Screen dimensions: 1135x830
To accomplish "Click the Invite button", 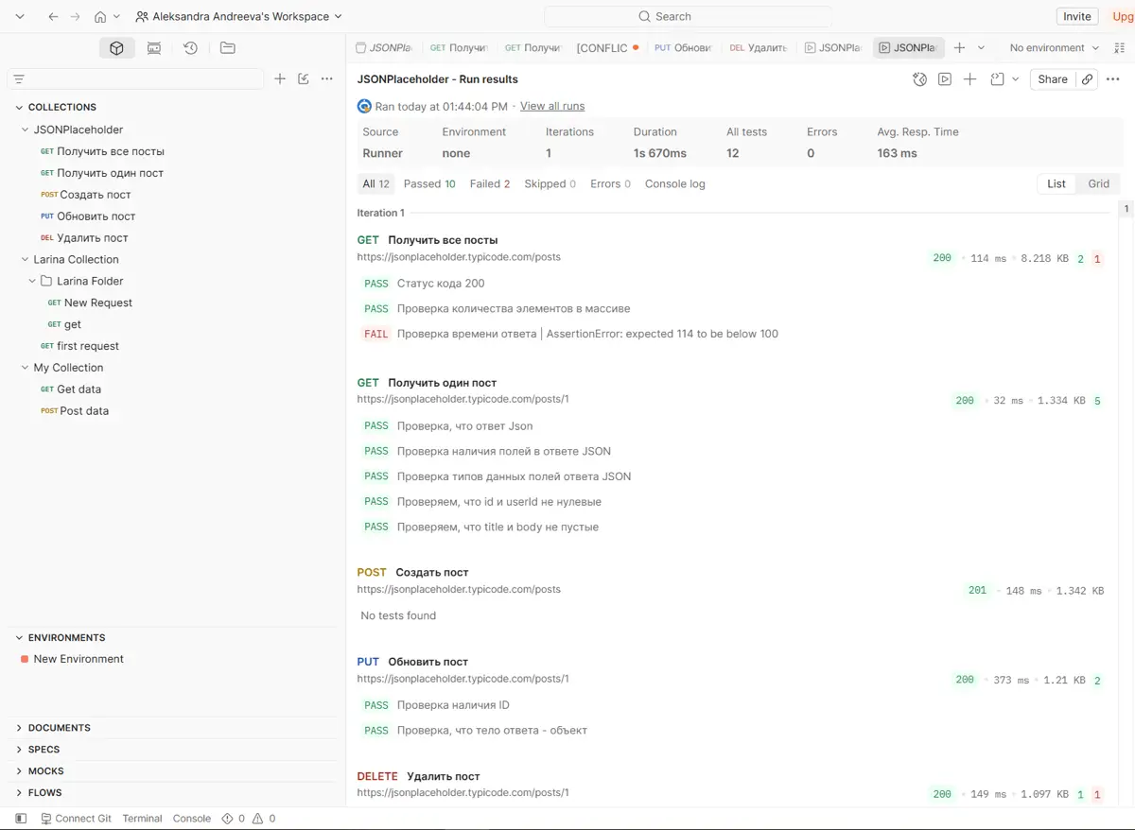I will [x=1076, y=17].
